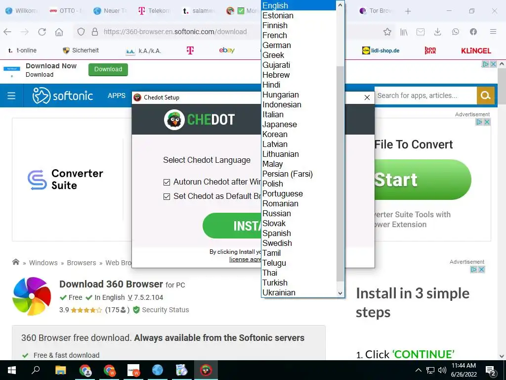Open Downloads arrow icon in toolbar
506x380 pixels.
(x=438, y=32)
